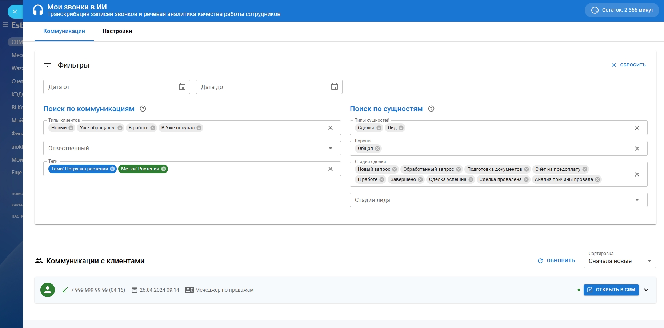Screen dimensions: 664x328
Task: Click the 'Обновить' refresh button
Action: coord(556,261)
